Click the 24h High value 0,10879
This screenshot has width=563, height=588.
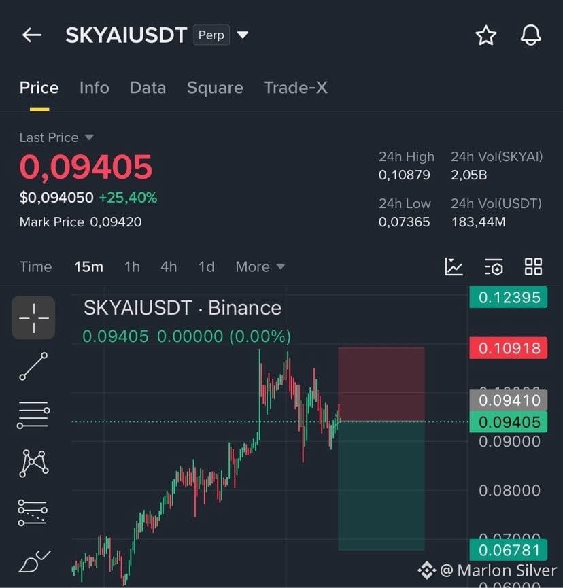[404, 175]
